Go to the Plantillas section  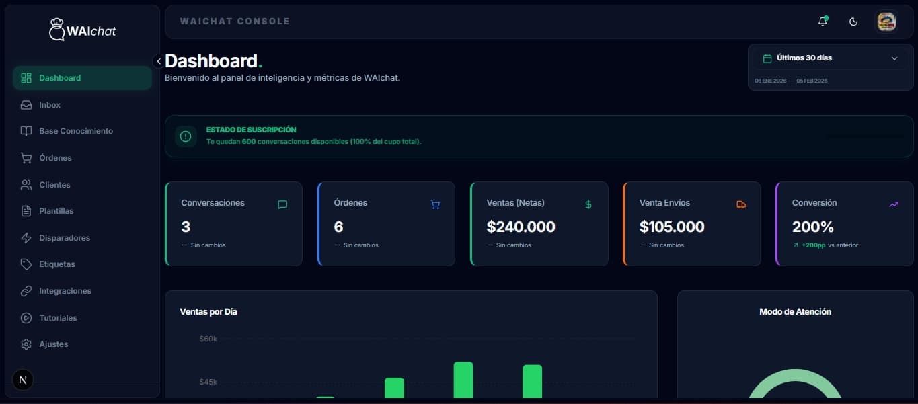(x=56, y=210)
